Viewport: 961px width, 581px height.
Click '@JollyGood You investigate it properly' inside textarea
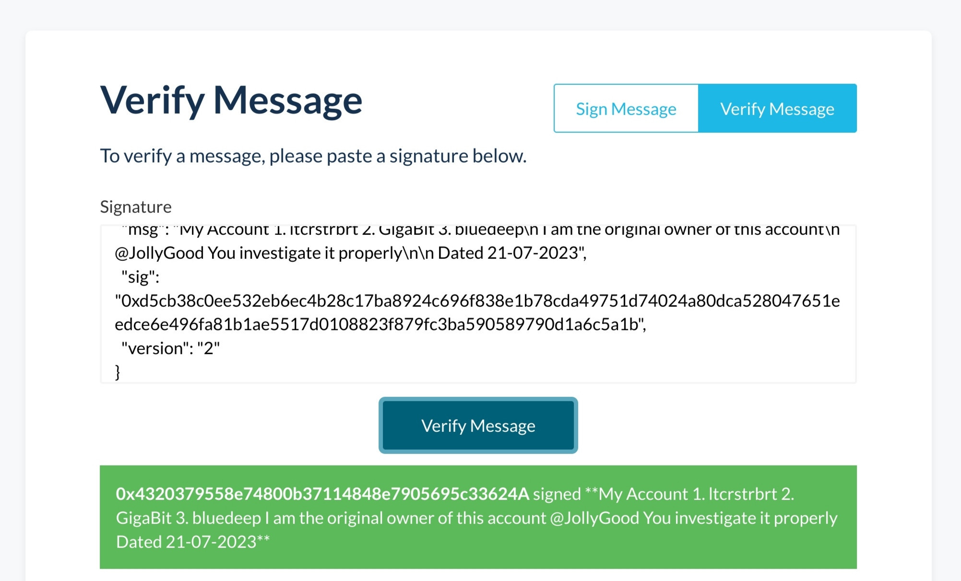click(x=260, y=253)
